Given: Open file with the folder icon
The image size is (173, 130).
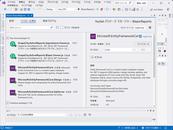Looking at the screenshot, I should [x=21, y=9].
